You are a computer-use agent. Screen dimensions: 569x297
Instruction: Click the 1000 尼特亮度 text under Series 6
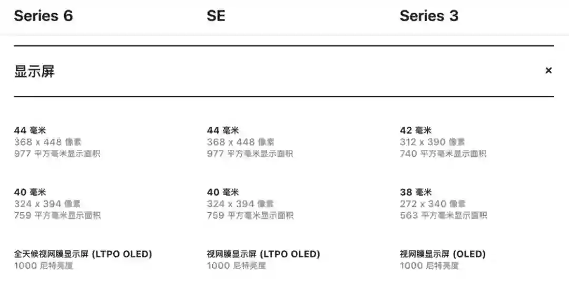click(x=44, y=265)
